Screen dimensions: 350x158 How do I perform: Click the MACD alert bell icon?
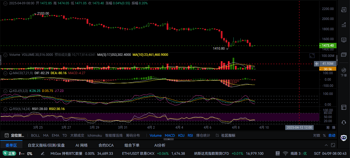11,73
